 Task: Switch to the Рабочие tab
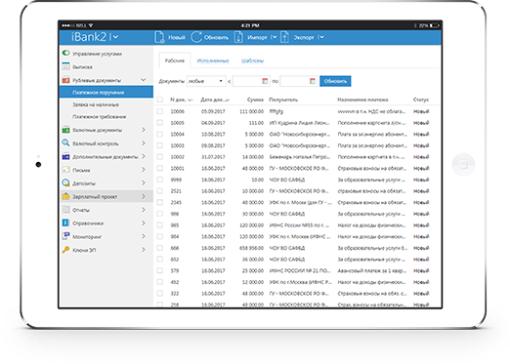(175, 61)
